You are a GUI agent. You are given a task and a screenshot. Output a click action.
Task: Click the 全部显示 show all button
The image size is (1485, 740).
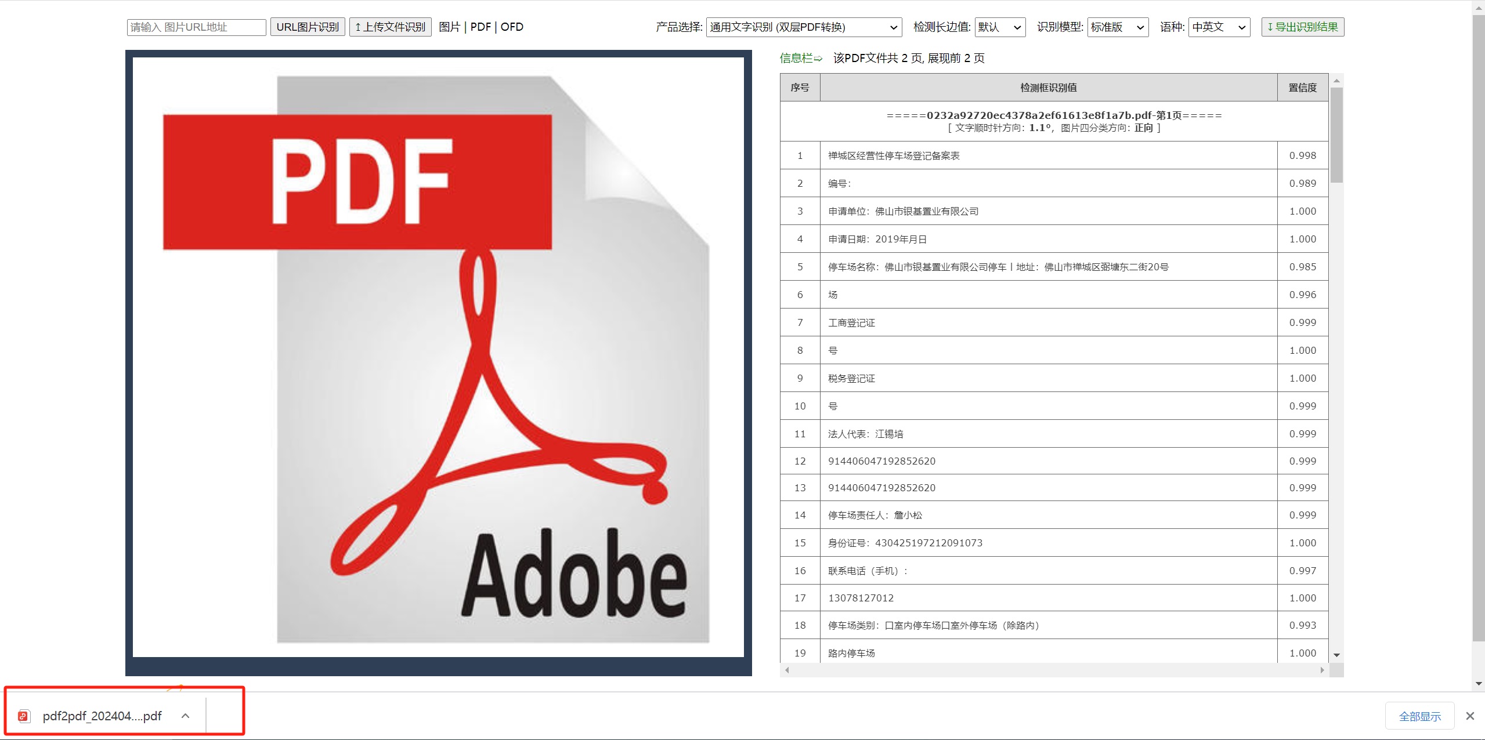pyautogui.click(x=1419, y=716)
